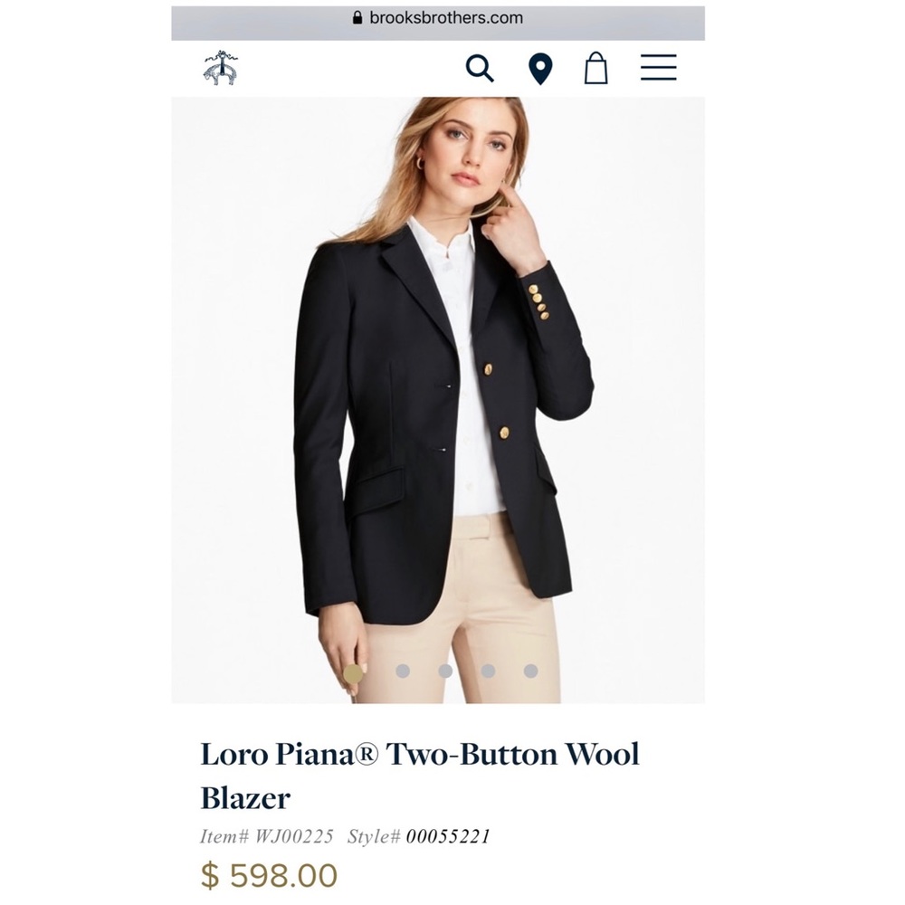Select the second carousel dot

pyautogui.click(x=401, y=671)
